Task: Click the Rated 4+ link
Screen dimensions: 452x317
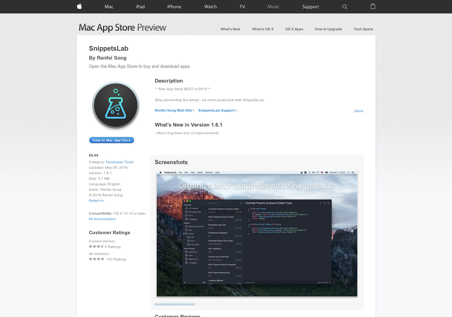Action: point(97,201)
